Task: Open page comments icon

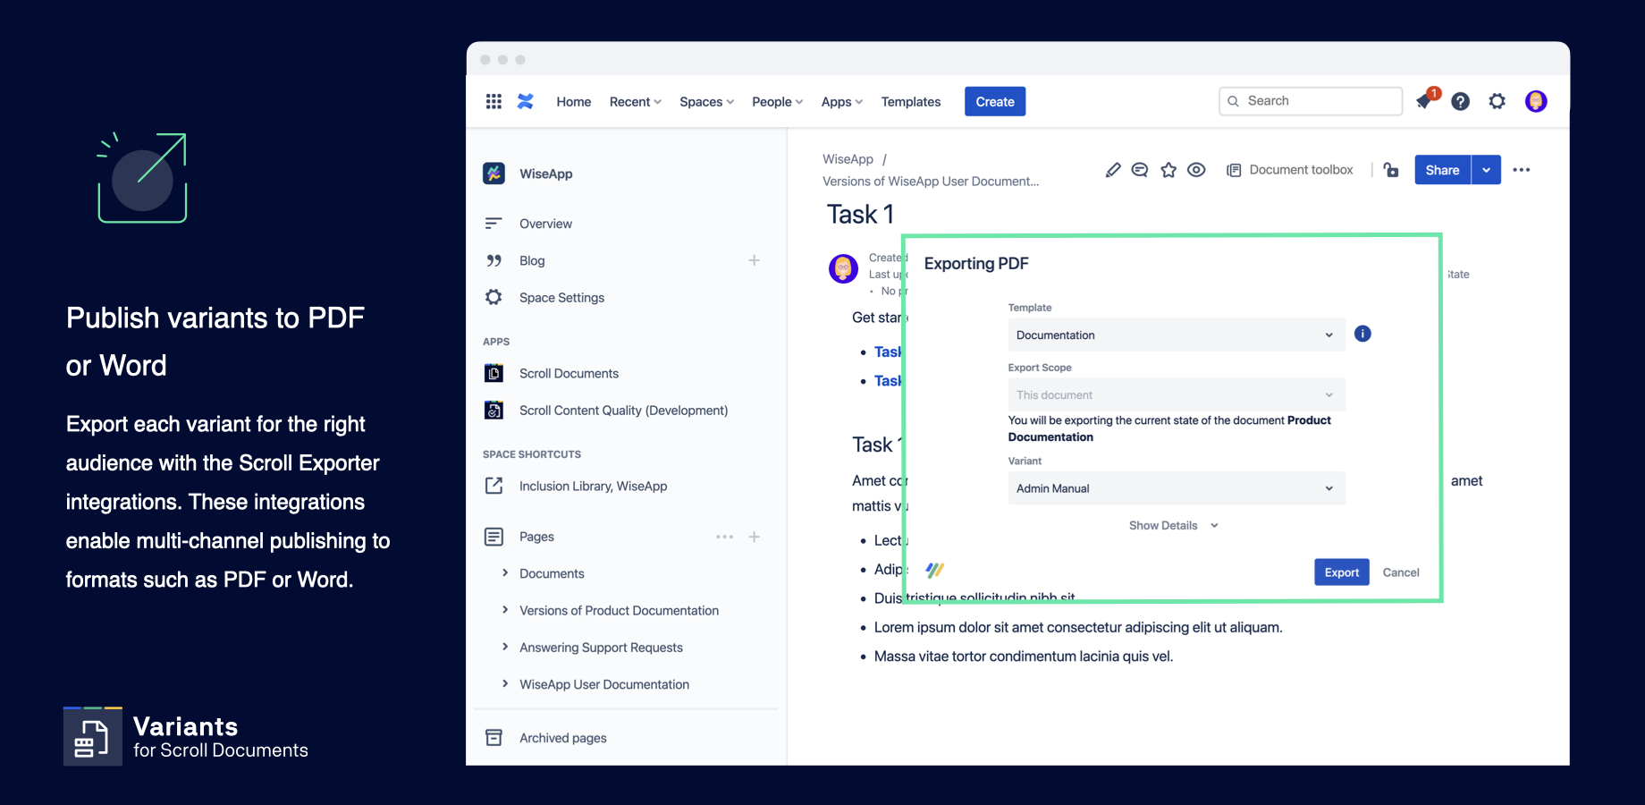Action: click(x=1140, y=170)
